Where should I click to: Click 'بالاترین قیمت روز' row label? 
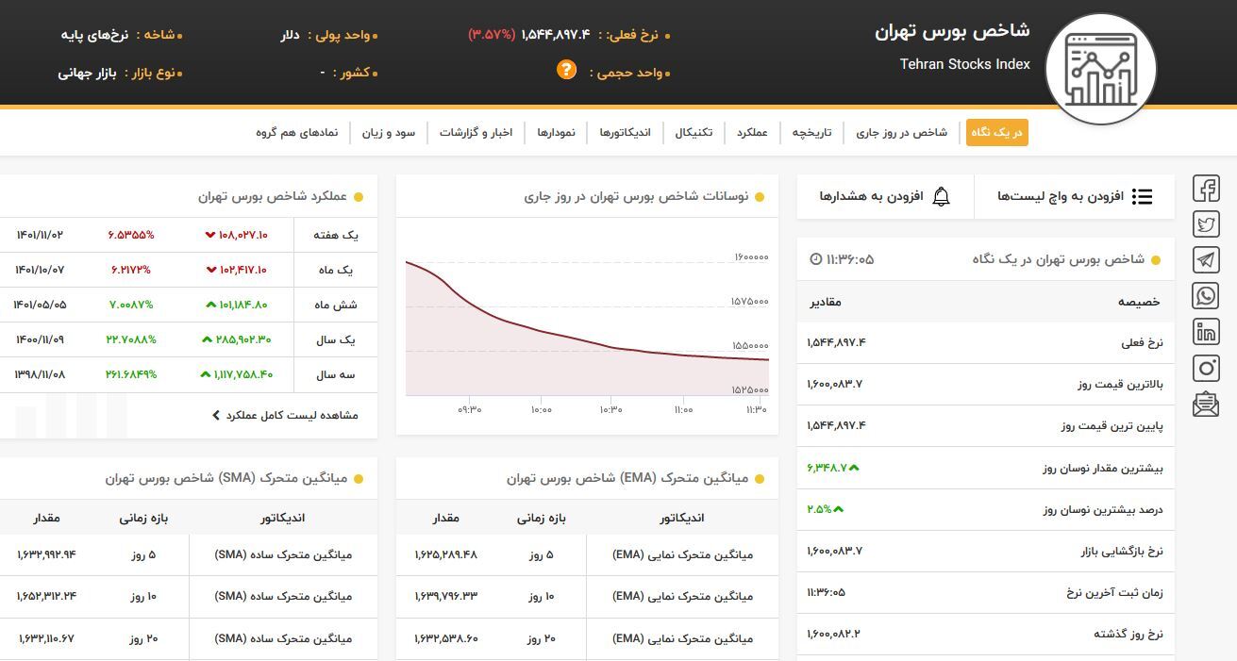coord(1120,384)
